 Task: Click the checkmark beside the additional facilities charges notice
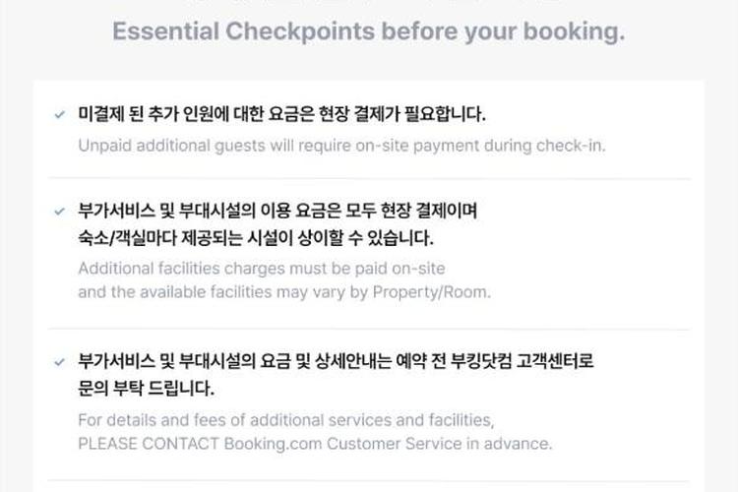pos(59,212)
